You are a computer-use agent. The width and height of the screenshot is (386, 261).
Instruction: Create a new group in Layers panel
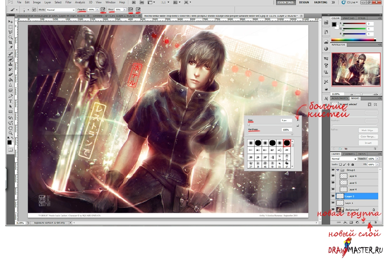point(363,222)
